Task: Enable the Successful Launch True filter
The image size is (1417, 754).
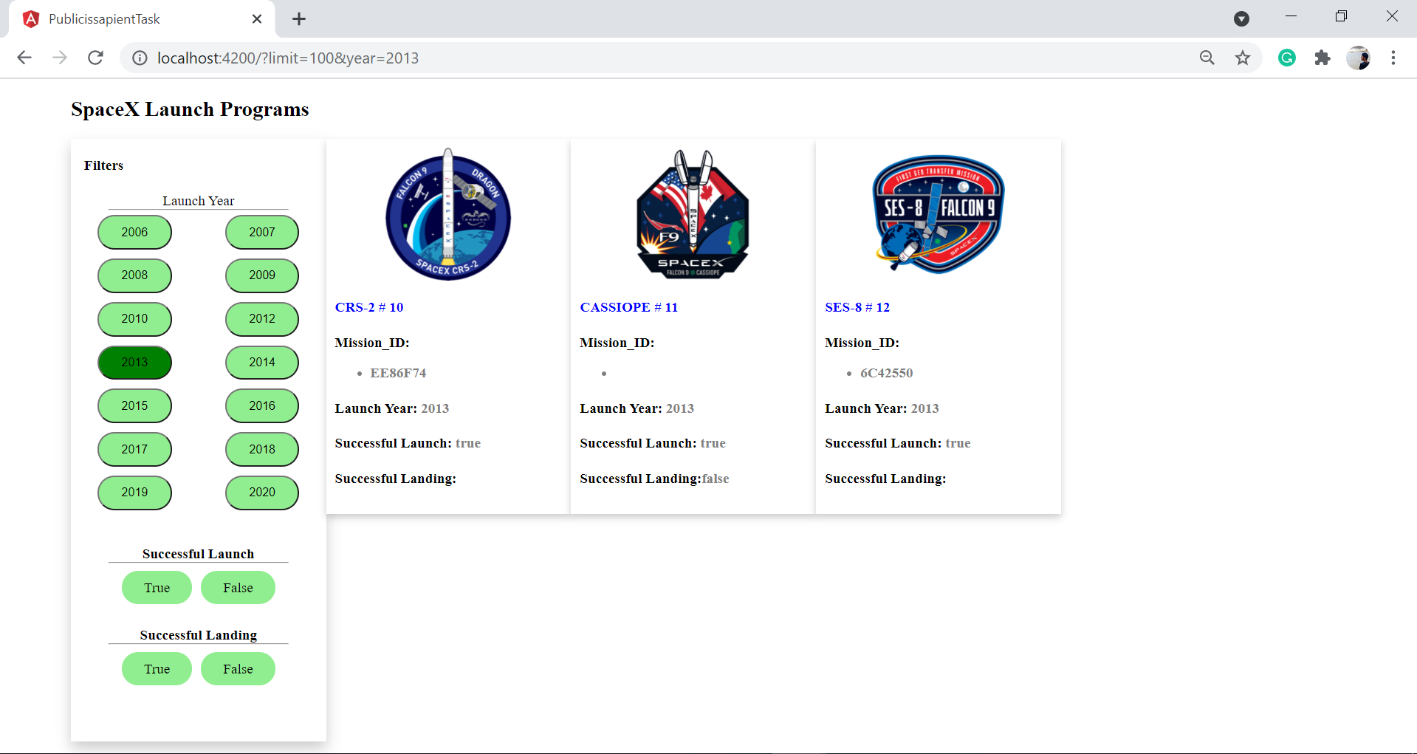Action: [x=157, y=587]
